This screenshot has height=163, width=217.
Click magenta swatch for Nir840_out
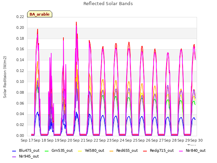pos(181,151)
